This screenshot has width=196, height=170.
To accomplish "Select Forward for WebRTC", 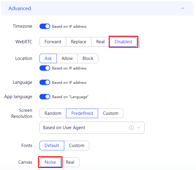I will (53, 42).
